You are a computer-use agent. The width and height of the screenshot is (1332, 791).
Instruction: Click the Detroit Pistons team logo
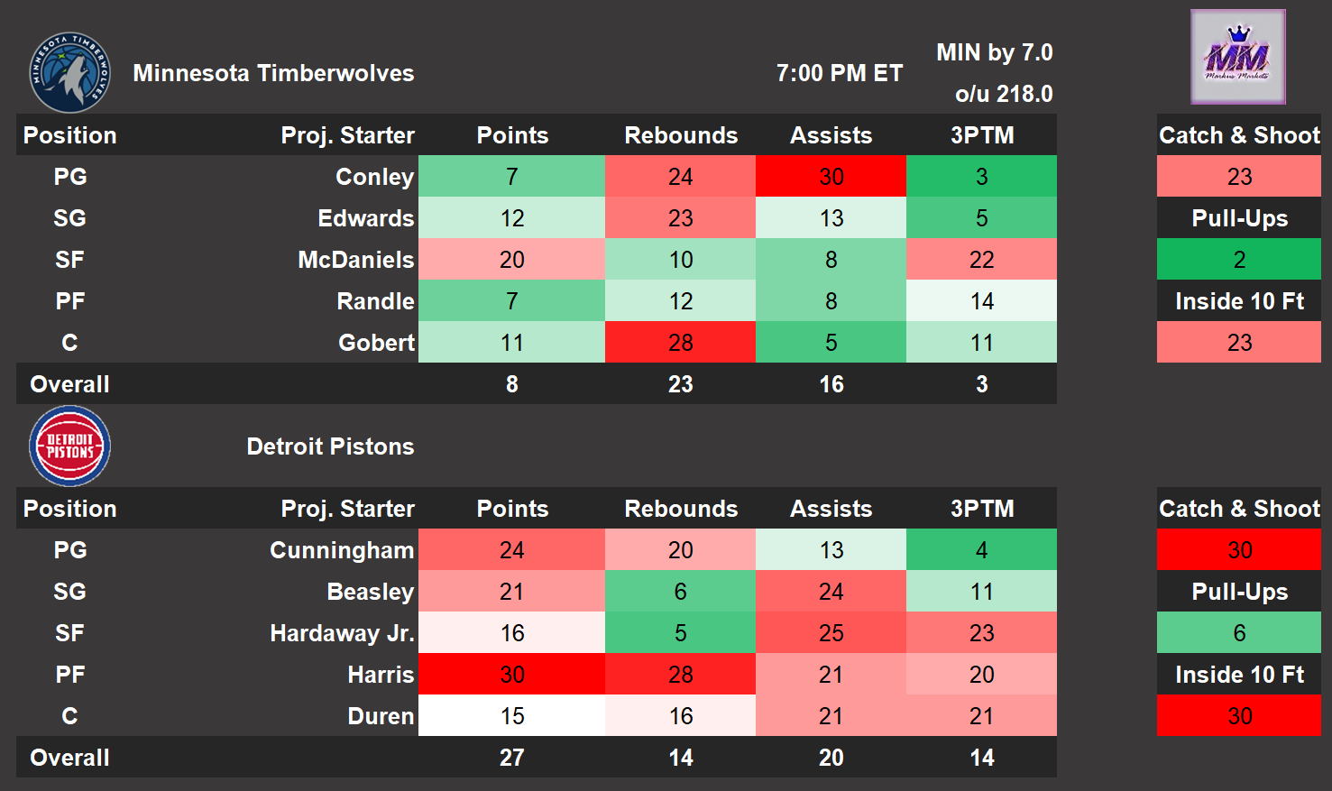pyautogui.click(x=69, y=446)
